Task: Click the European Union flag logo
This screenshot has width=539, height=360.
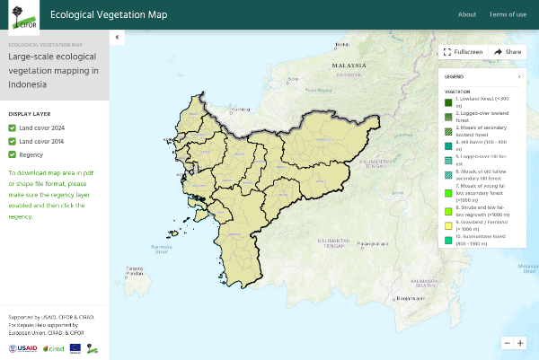Action: 75,348
